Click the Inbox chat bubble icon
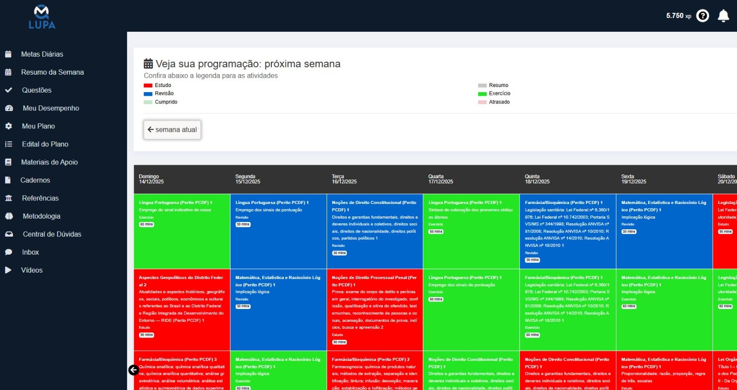This screenshot has width=737, height=390. tap(8, 252)
